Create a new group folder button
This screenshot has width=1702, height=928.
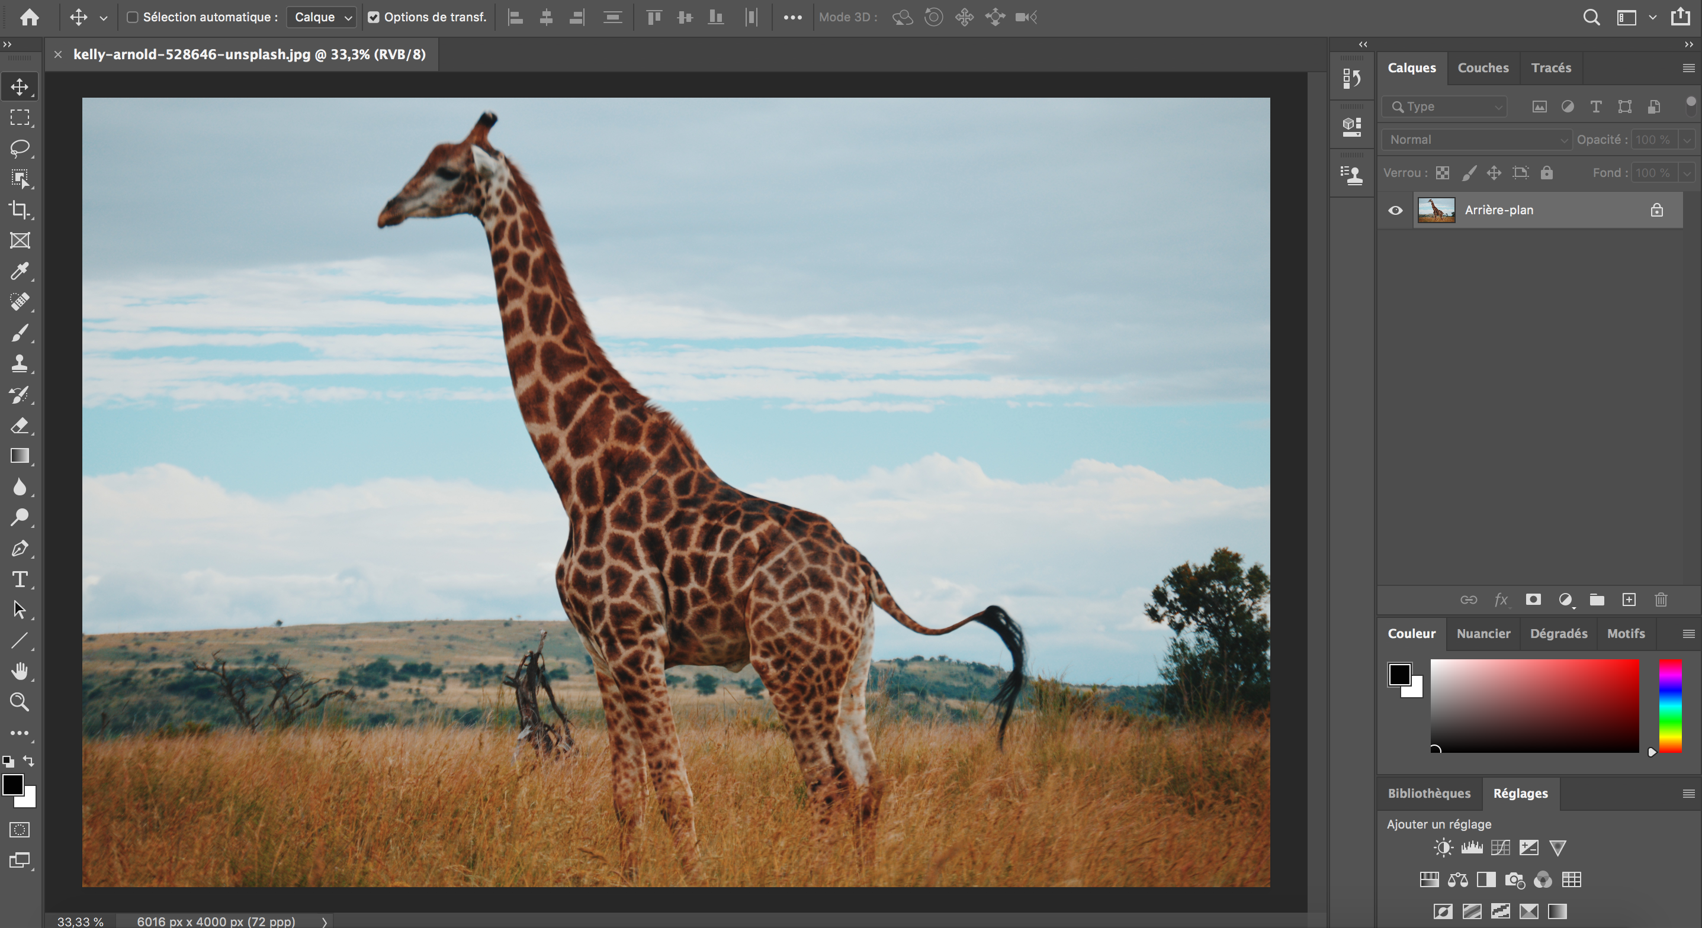point(1596,600)
